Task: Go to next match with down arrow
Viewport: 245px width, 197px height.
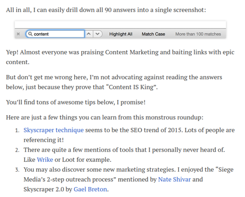Action: point(98,34)
